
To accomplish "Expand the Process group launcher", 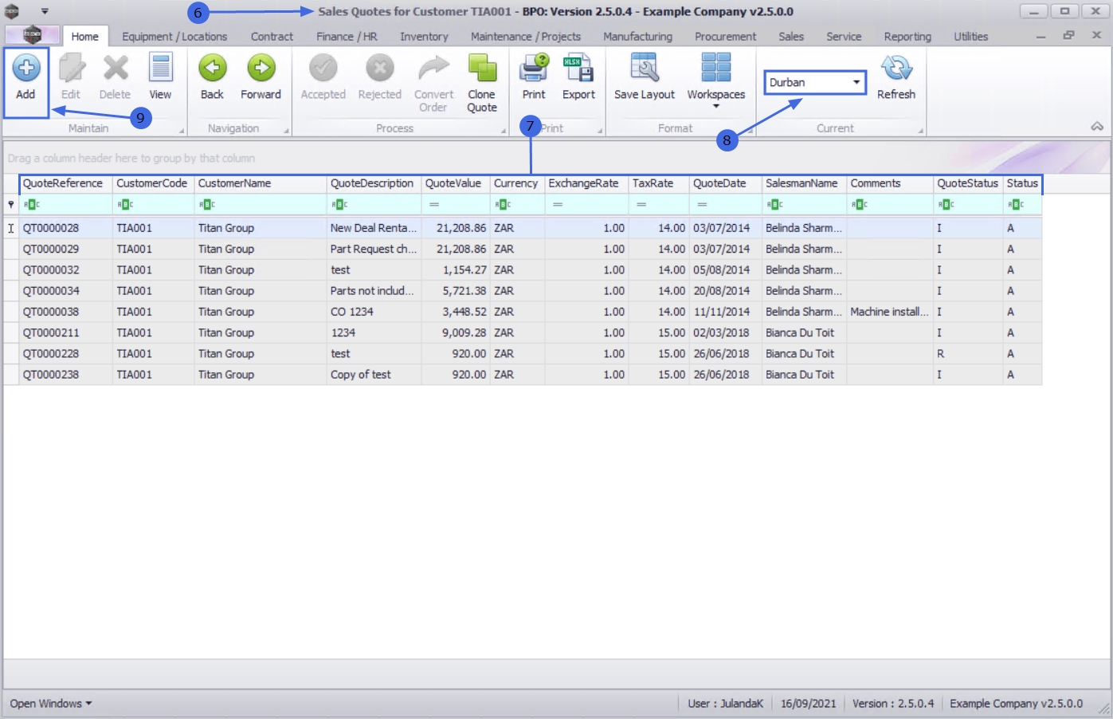I will (x=504, y=131).
